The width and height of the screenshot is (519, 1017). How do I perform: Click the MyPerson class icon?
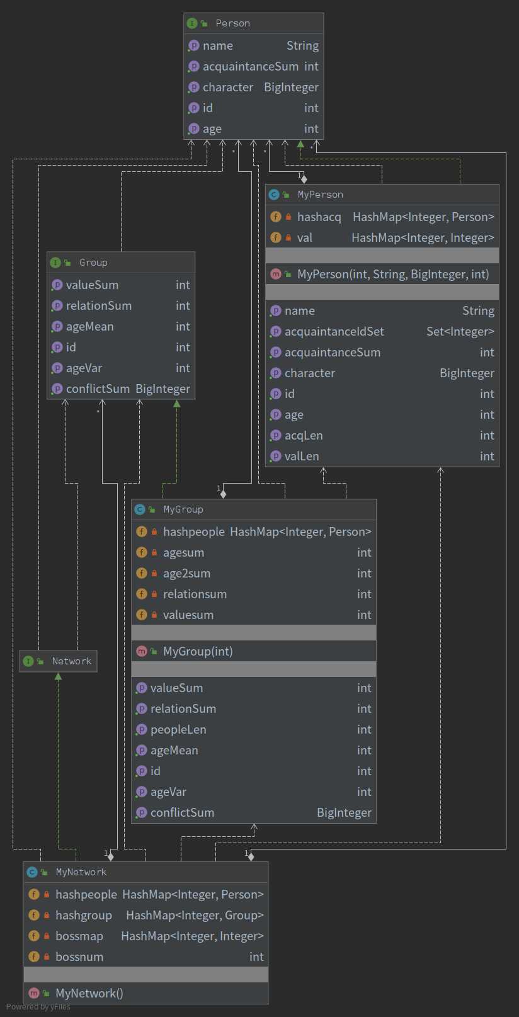(x=274, y=195)
